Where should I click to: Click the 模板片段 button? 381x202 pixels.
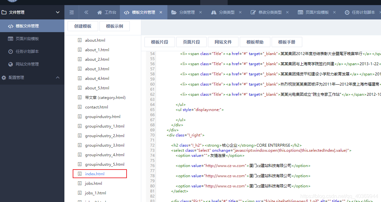click(160, 42)
